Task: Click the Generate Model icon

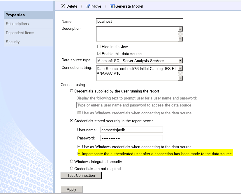Action: click(x=112, y=6)
